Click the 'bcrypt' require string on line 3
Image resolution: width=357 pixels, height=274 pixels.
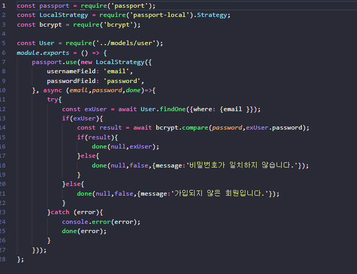(118, 25)
